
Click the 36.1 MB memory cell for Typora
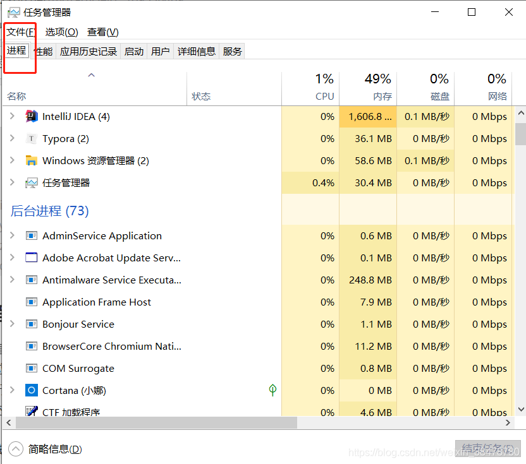pos(368,138)
